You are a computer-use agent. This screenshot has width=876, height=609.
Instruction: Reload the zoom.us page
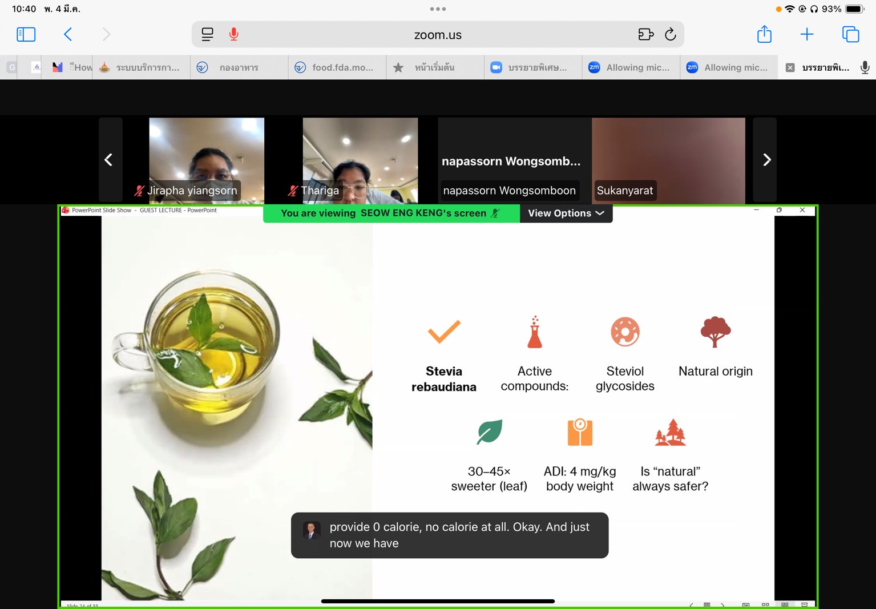point(671,34)
